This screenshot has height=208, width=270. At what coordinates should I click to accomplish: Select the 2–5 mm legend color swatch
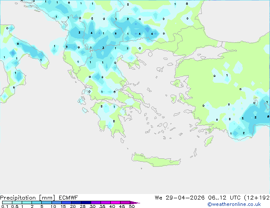(37, 202)
